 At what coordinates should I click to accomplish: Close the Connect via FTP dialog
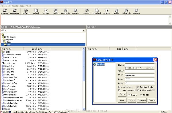155,60
